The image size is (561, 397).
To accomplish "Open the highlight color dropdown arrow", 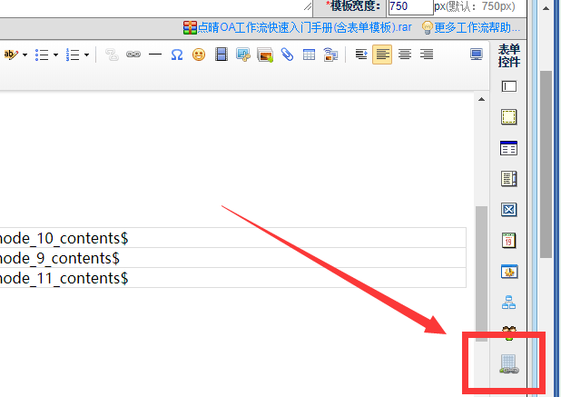I will [x=25, y=55].
